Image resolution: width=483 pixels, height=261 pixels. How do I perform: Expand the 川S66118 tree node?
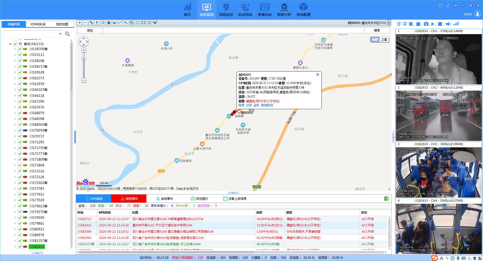15,96
